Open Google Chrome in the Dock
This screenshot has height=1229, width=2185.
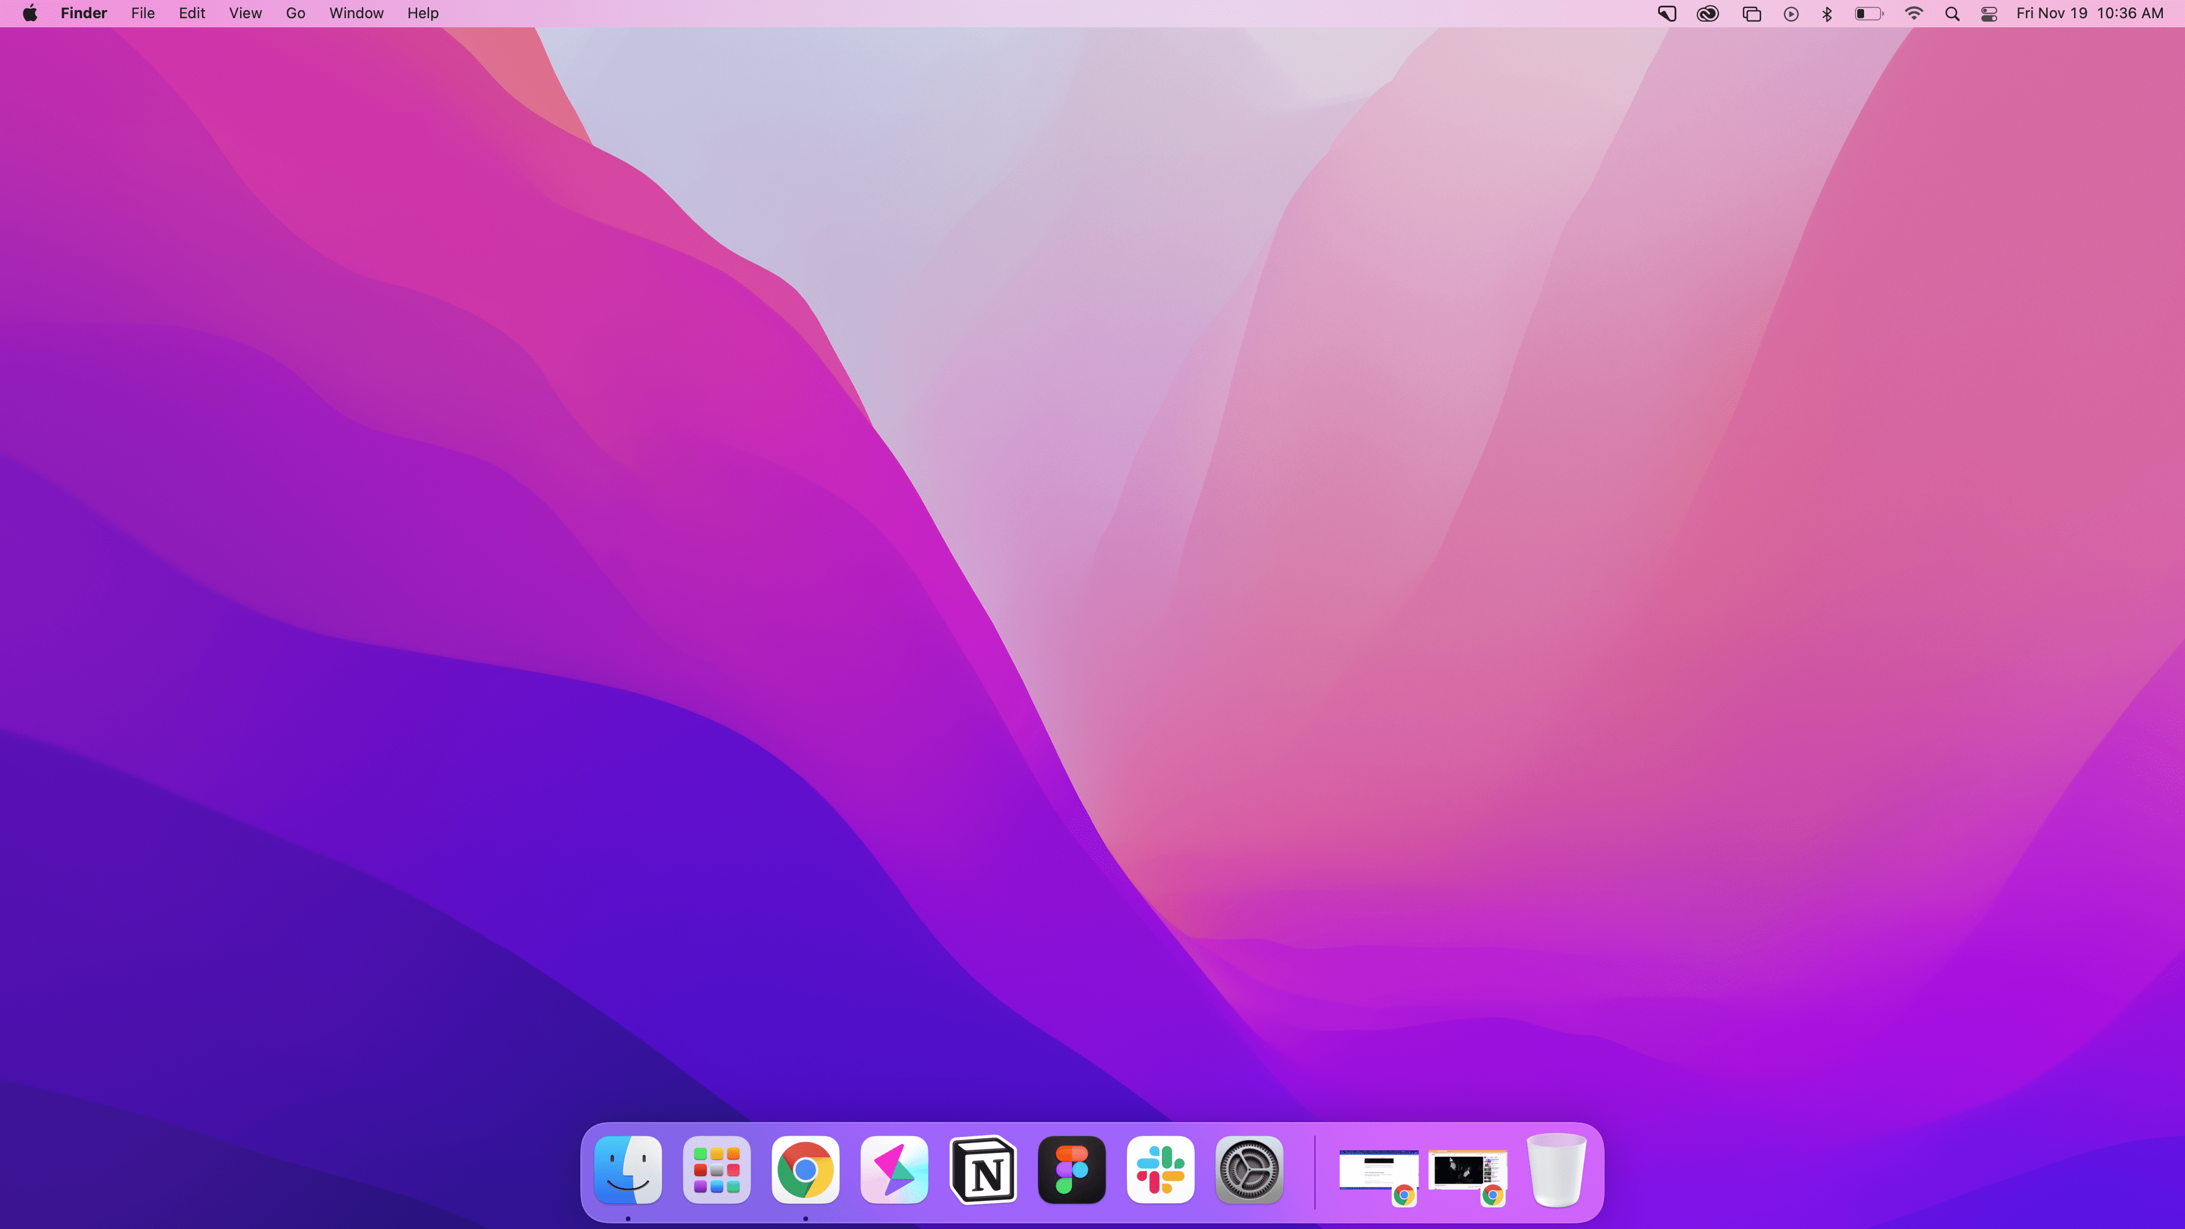805,1170
